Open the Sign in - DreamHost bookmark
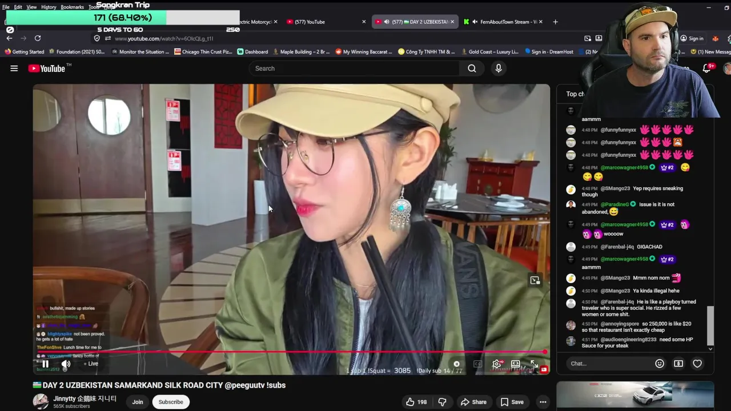This screenshot has width=731, height=411. coord(549,51)
